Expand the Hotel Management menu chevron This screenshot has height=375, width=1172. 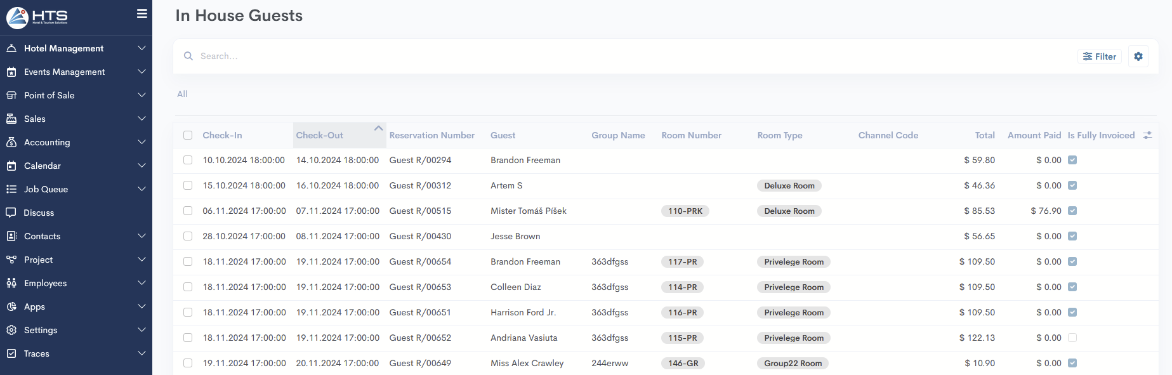point(142,48)
